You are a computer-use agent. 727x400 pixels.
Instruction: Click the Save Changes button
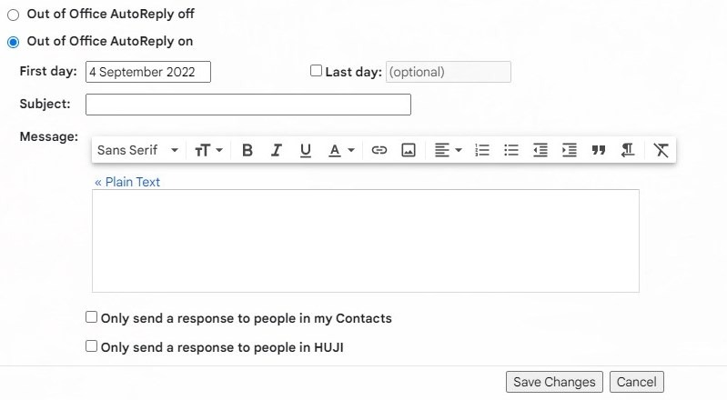pos(554,382)
